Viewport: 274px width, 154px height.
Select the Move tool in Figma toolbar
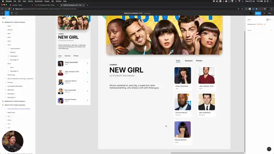[x=7, y=13]
